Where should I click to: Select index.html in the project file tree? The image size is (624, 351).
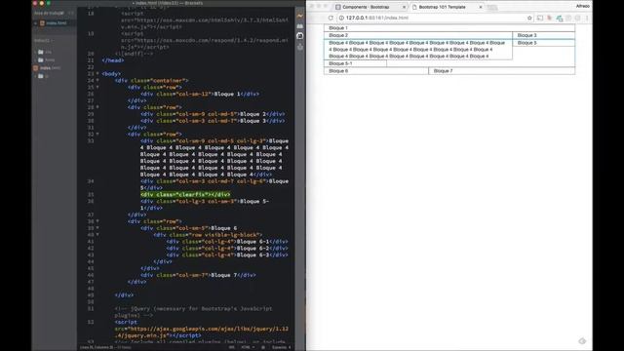tap(50, 68)
